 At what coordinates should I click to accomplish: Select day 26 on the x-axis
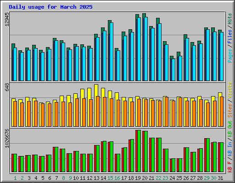tap(186, 178)
